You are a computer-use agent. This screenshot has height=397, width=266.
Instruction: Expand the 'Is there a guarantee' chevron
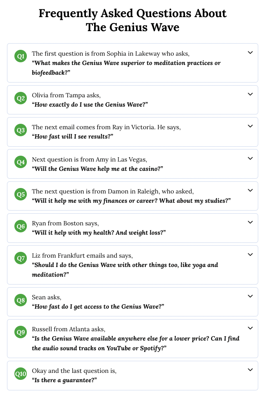(x=250, y=370)
